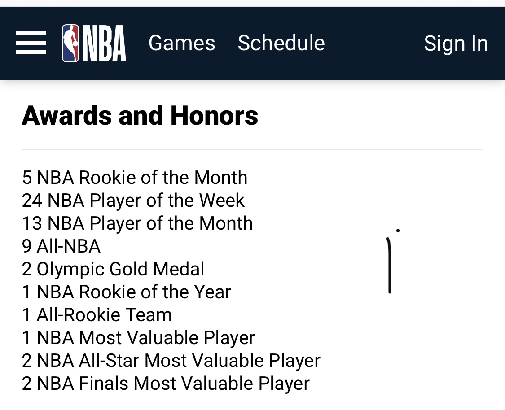Tap the 2 NBA All-Star Most Valuable Player entry
Viewport: 505px width, 410px height.
171,361
